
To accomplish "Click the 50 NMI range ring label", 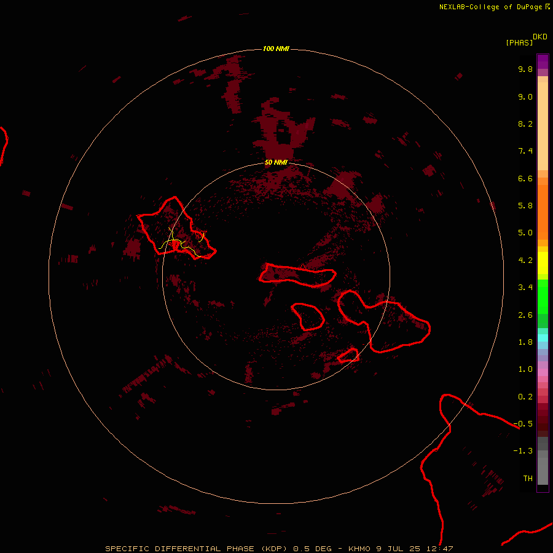I will 276,162.
